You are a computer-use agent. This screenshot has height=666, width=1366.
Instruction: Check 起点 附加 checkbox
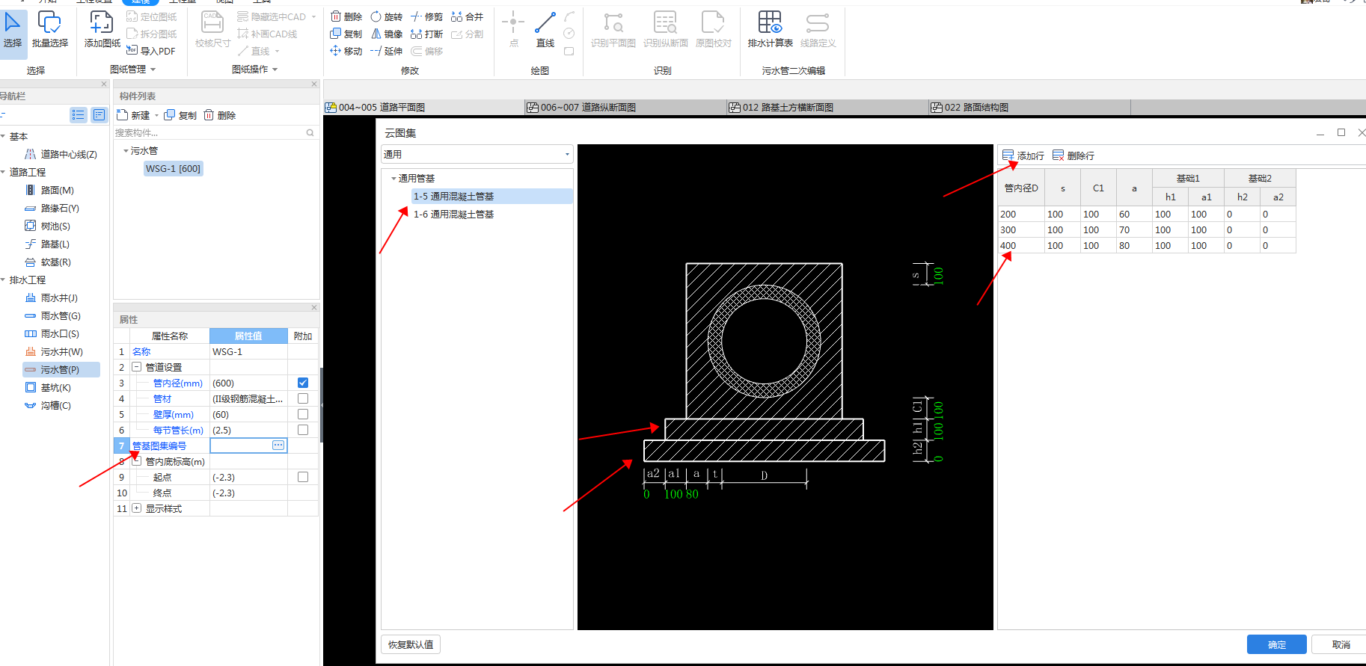coord(303,477)
